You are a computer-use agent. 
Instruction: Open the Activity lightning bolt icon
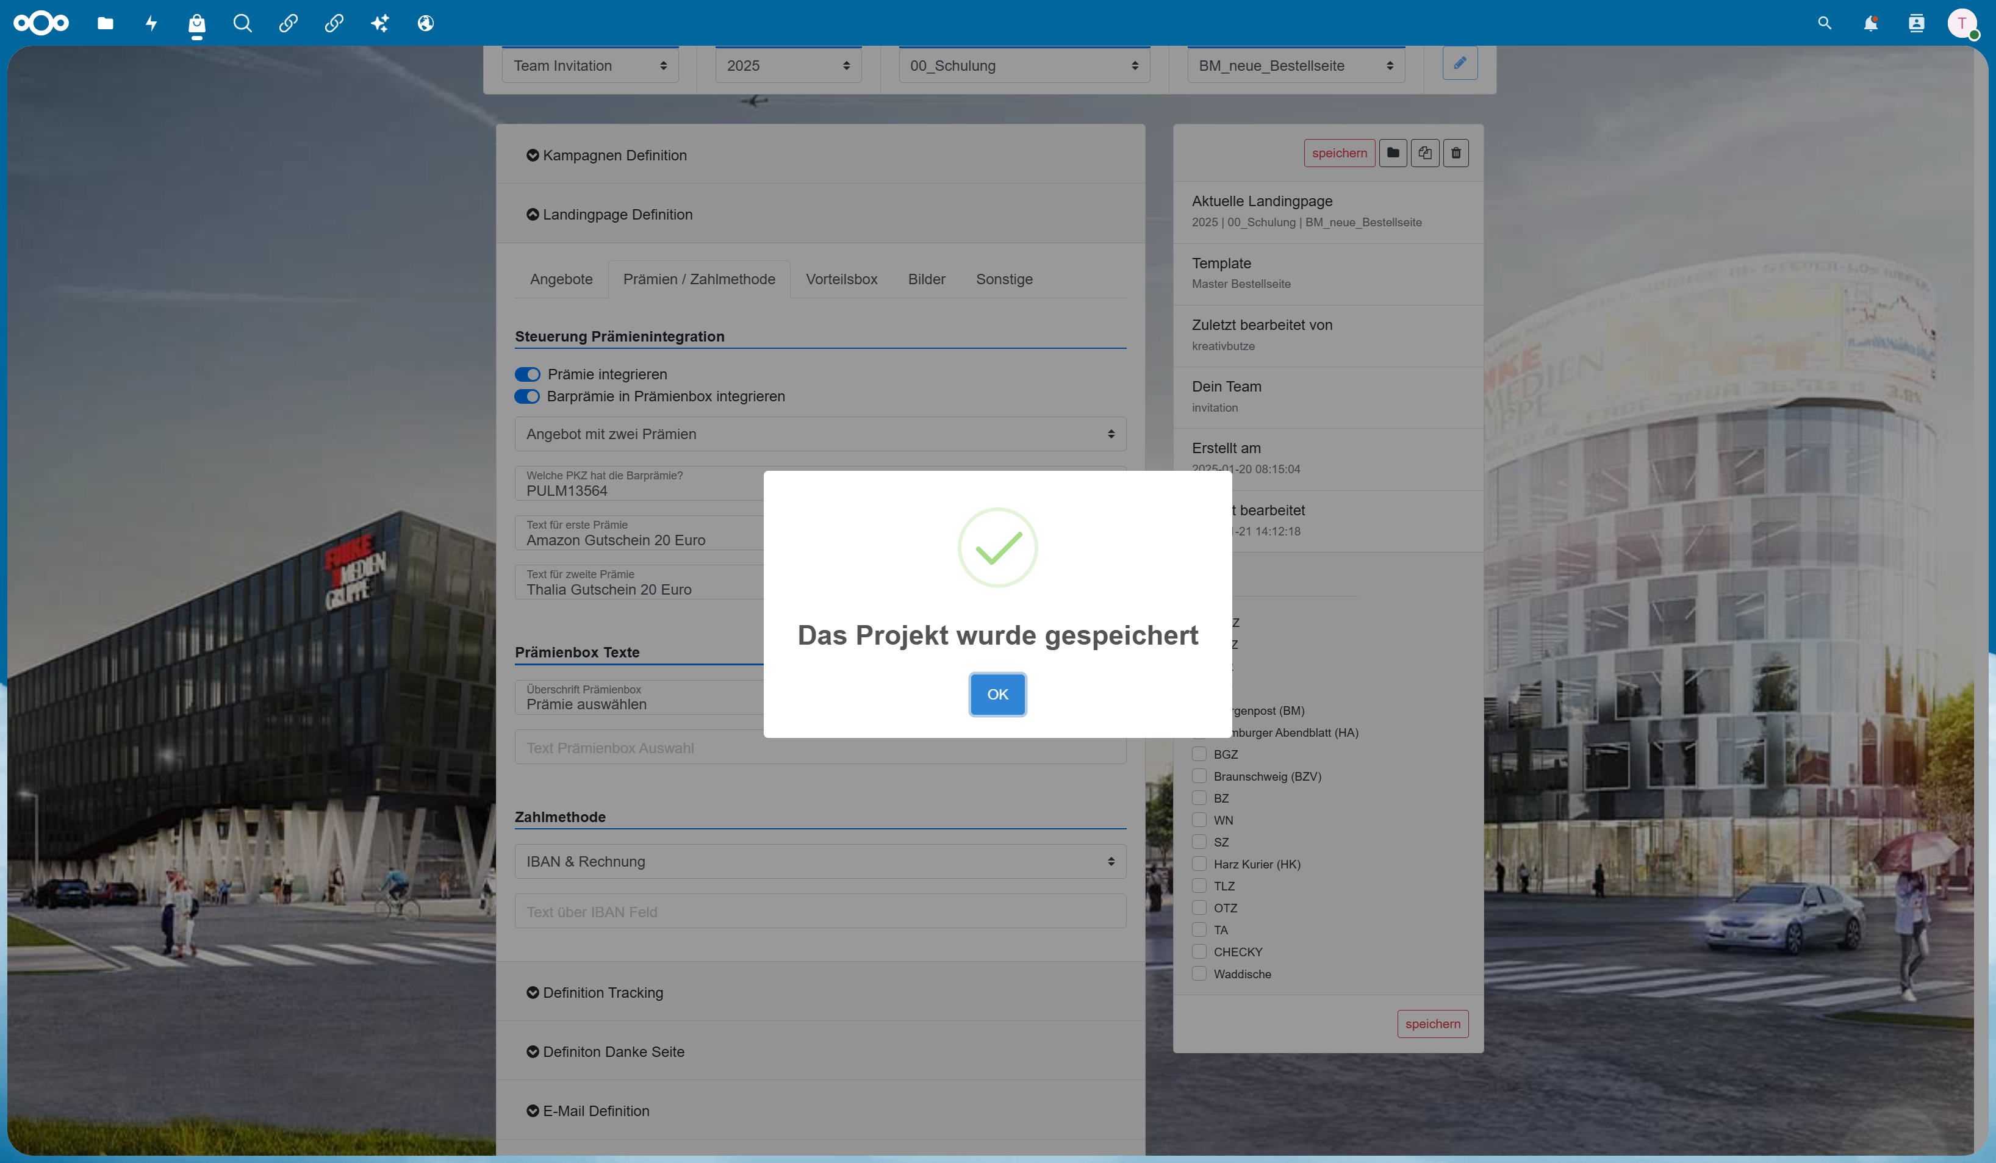point(151,23)
